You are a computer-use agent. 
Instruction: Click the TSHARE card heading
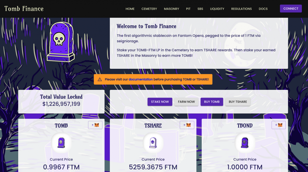[x=153, y=126]
